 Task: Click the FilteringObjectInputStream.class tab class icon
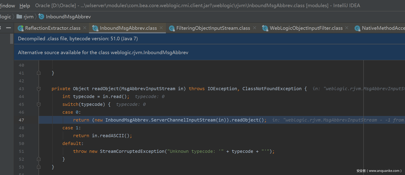pyautogui.click(x=172, y=28)
